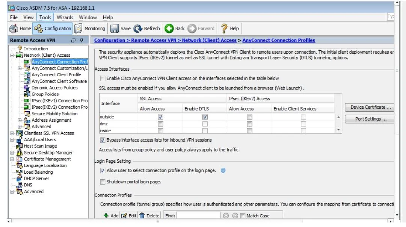Click the Device Certificate button

[370, 107]
